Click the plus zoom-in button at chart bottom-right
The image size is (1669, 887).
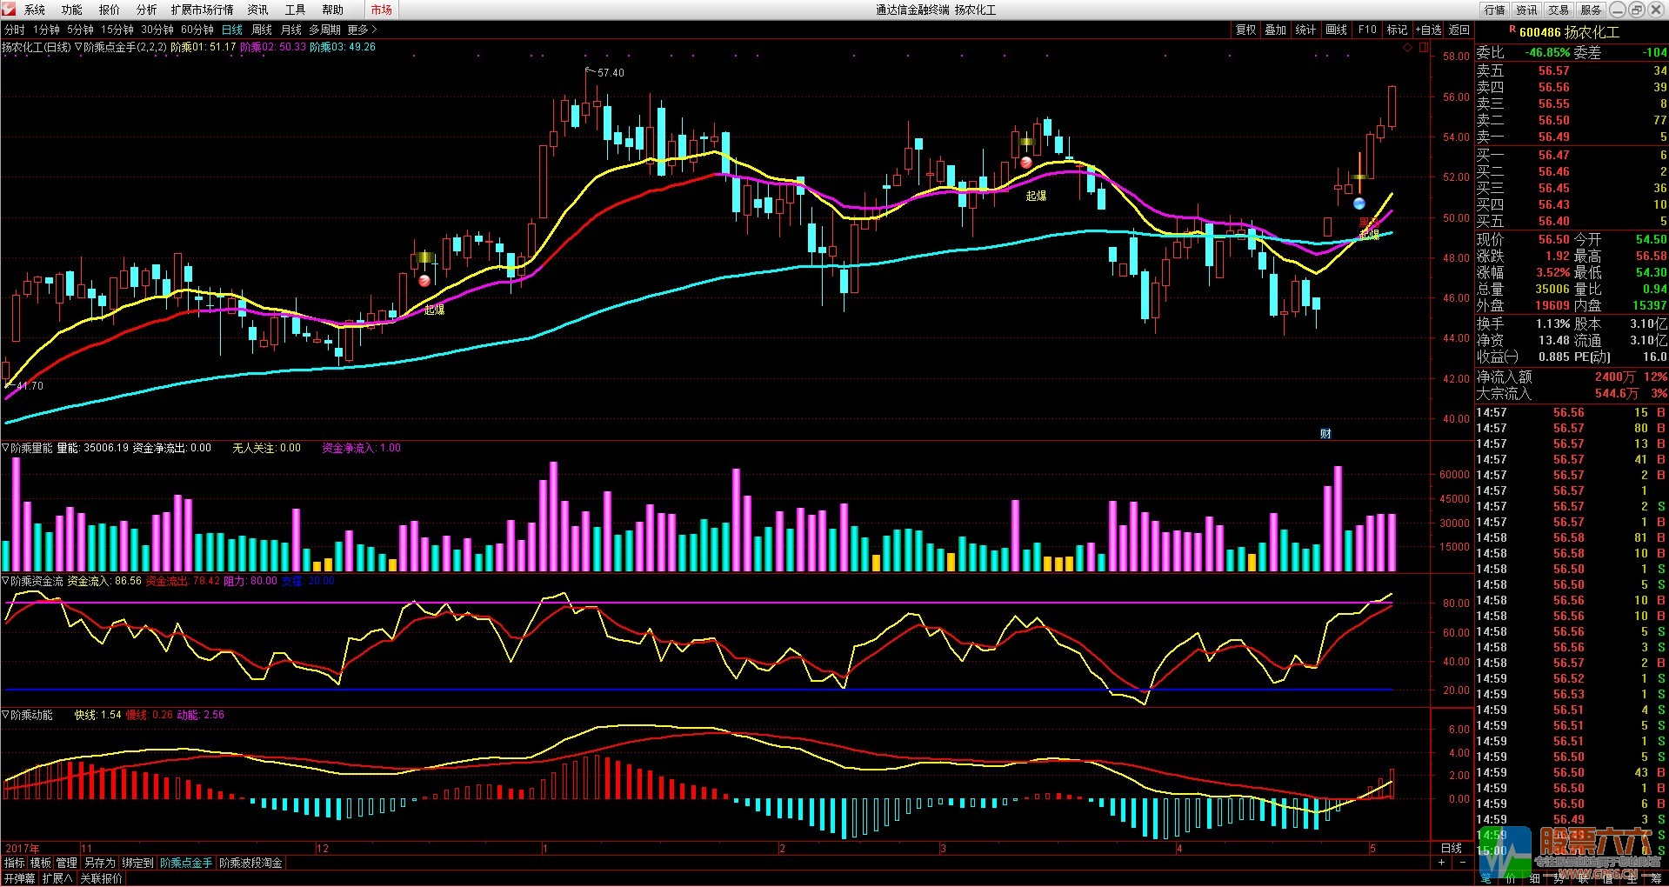(1442, 863)
